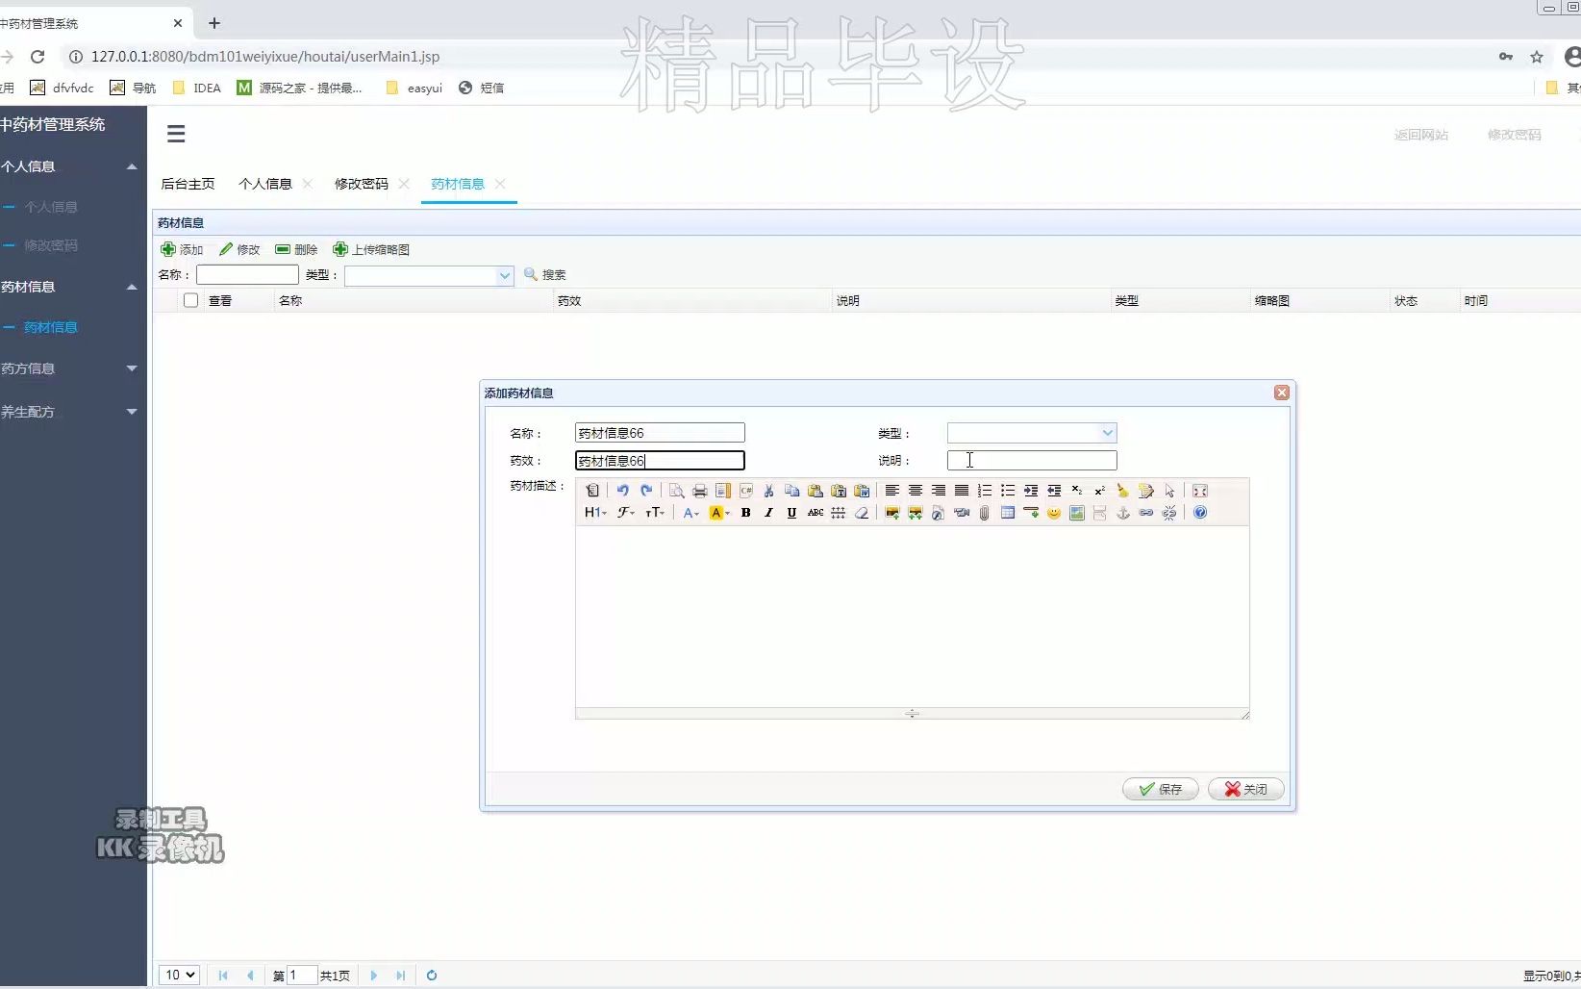Attach file with paperclip icon

pyautogui.click(x=984, y=513)
